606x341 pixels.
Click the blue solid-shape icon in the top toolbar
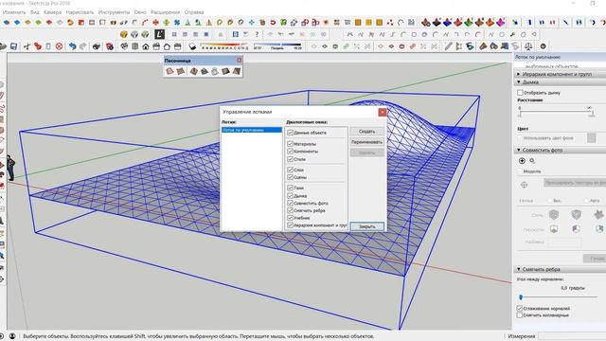click(x=447, y=23)
